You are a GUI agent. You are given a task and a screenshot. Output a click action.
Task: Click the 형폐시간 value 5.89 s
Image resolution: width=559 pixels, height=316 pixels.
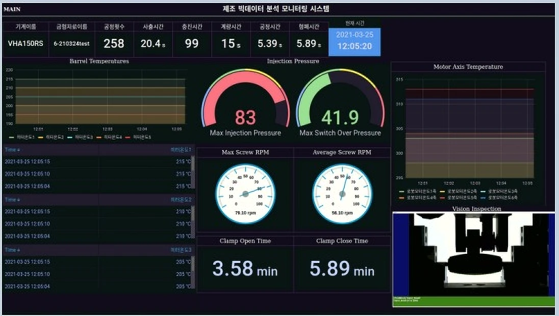point(309,43)
